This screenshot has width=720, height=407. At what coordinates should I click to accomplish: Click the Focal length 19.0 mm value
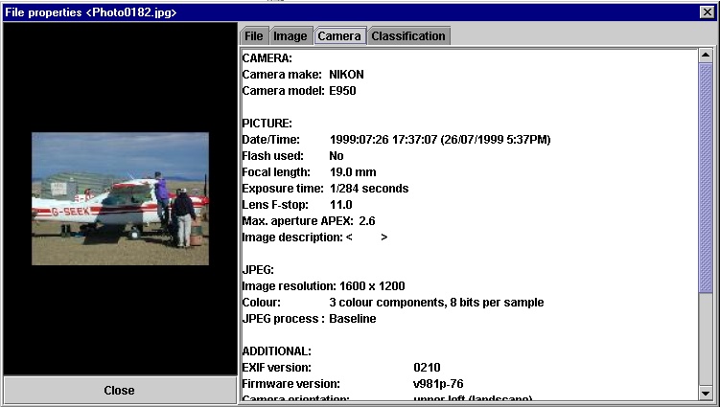(x=352, y=172)
